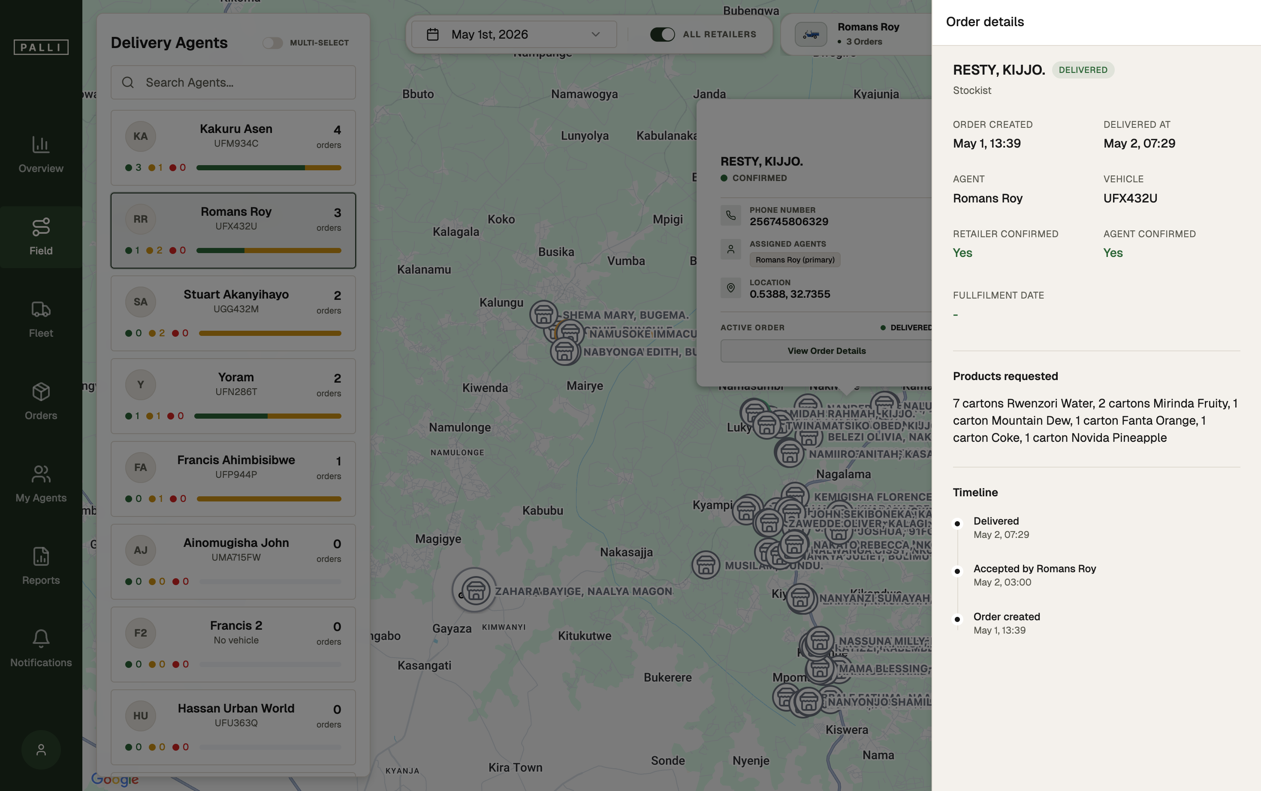Click the Order details panel heading
The image size is (1261, 791).
985,22
